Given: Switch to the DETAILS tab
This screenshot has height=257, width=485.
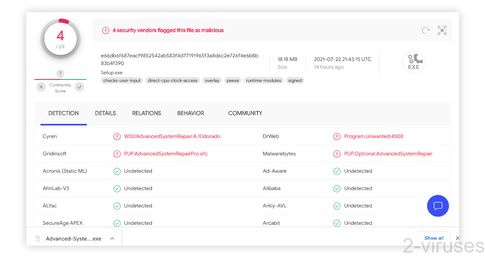Looking at the screenshot, I should pos(105,113).
